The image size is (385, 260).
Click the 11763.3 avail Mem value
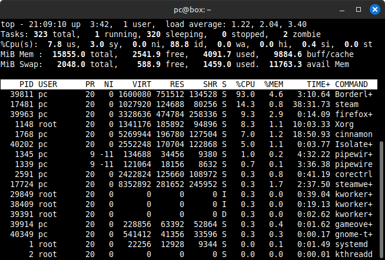(x=286, y=65)
